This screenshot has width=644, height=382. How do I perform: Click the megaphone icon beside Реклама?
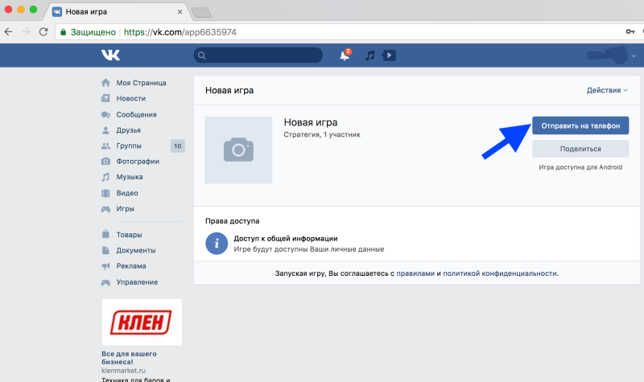coord(105,266)
